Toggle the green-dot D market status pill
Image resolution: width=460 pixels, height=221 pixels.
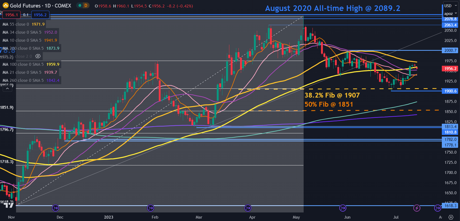83,6
